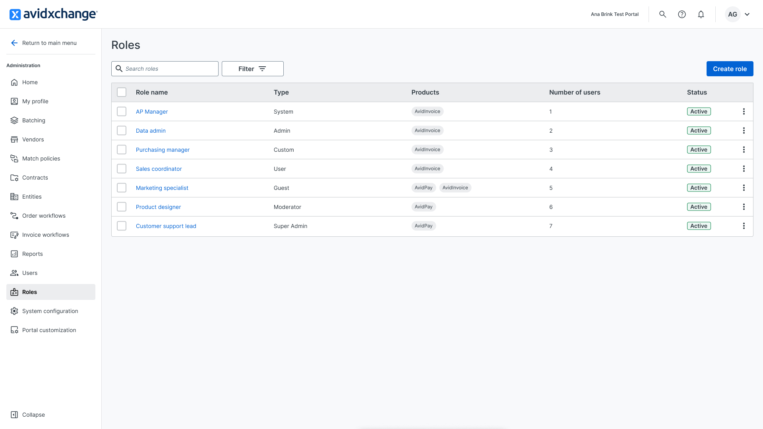The height and width of the screenshot is (429, 763).
Task: Open My profile menu item
Action: (x=51, y=101)
